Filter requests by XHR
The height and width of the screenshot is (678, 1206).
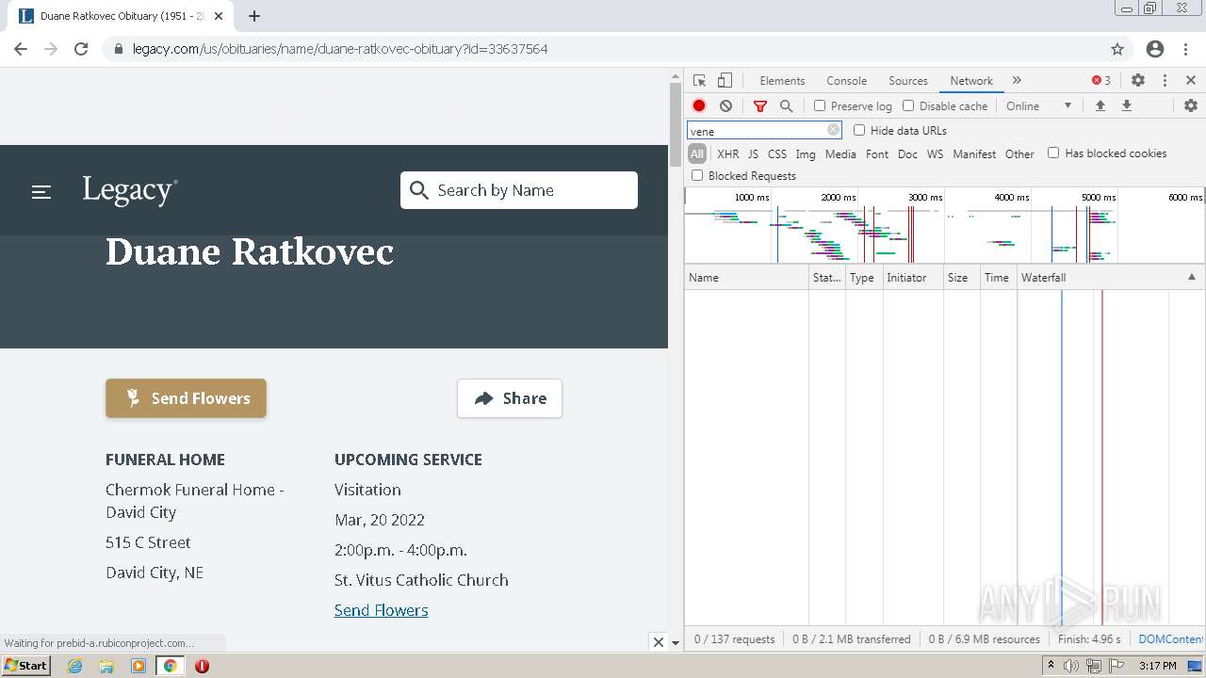point(727,153)
